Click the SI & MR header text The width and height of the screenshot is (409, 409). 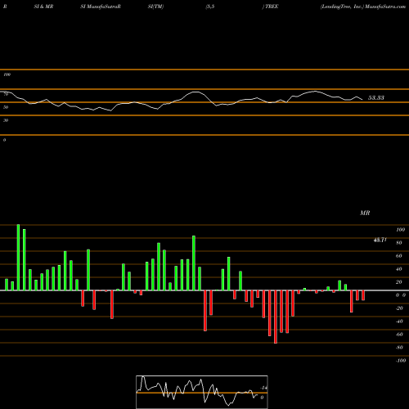pos(43,7)
